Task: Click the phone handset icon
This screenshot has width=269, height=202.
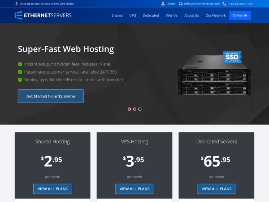Action: 224,4
